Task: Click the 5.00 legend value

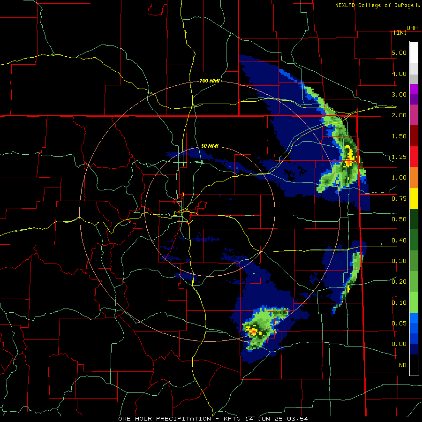Action: [x=399, y=53]
